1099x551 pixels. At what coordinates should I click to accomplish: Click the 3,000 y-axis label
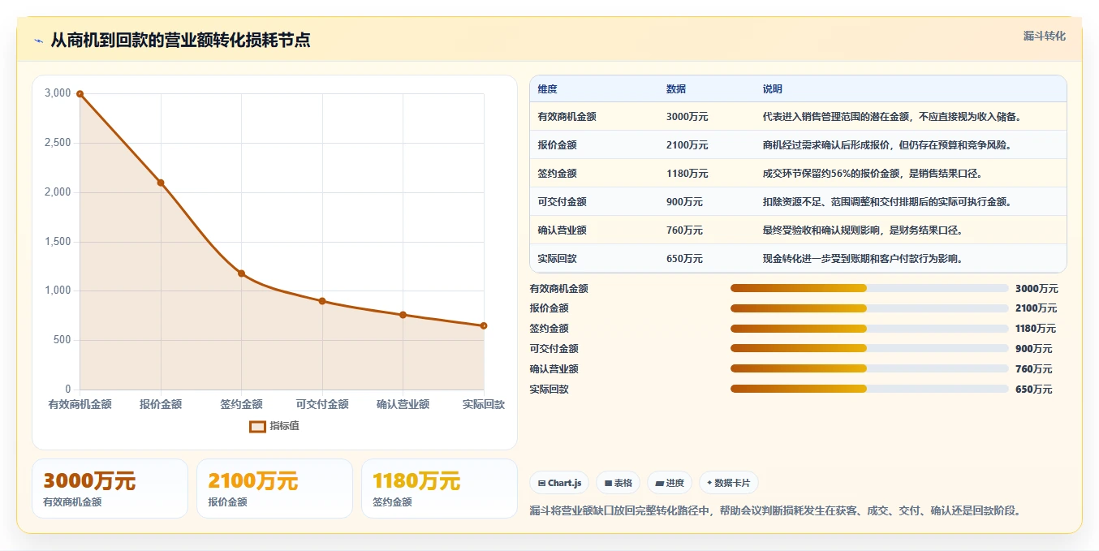point(58,93)
